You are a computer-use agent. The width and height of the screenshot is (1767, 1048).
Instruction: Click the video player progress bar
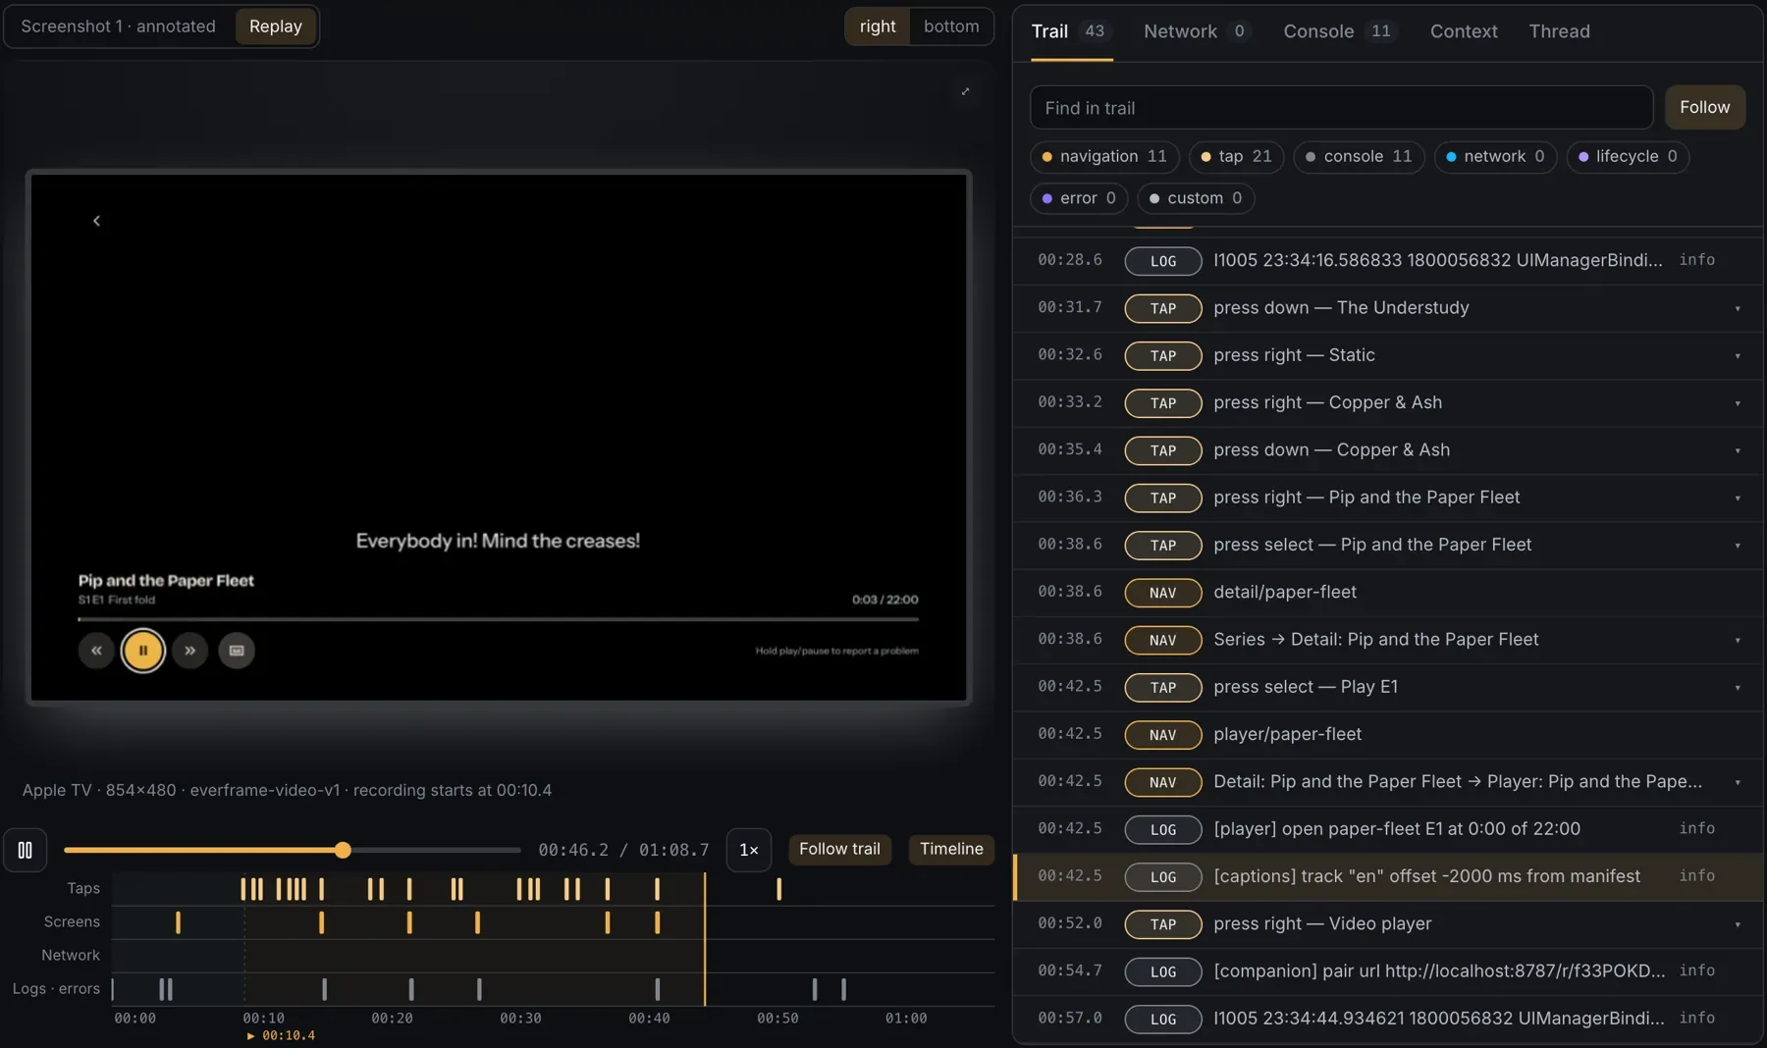point(499,619)
